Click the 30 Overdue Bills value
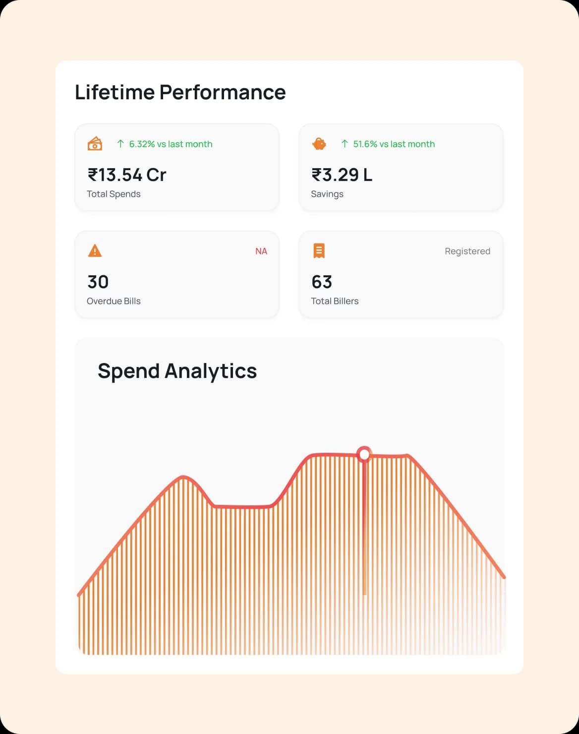 point(97,282)
